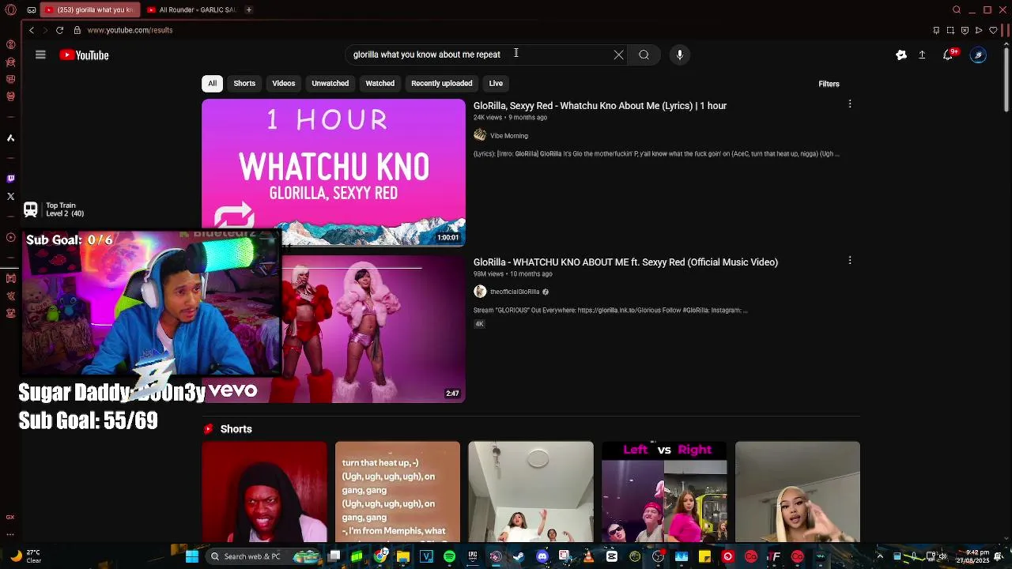Open Opera GX sidebar settings dots

[x=10, y=533]
